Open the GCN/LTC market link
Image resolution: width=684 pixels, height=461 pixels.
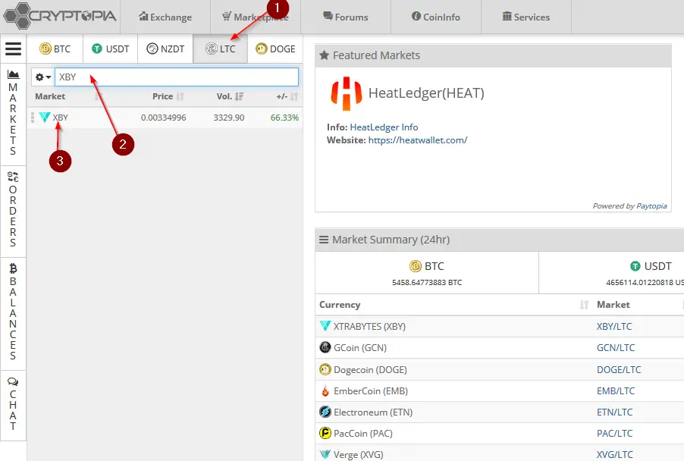click(x=616, y=348)
